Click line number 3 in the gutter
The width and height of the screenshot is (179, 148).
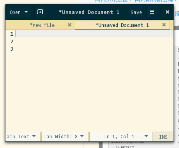[12, 49]
